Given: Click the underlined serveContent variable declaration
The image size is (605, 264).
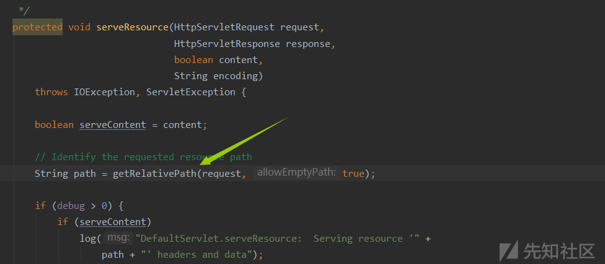Looking at the screenshot, I should [x=112, y=125].
